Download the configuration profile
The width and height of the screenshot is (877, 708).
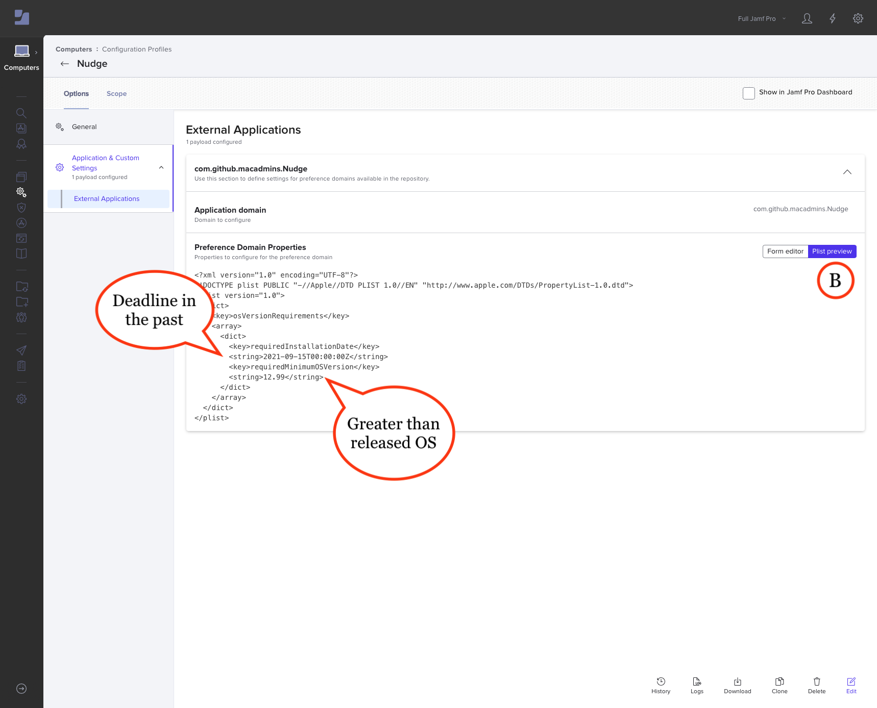[x=738, y=686]
